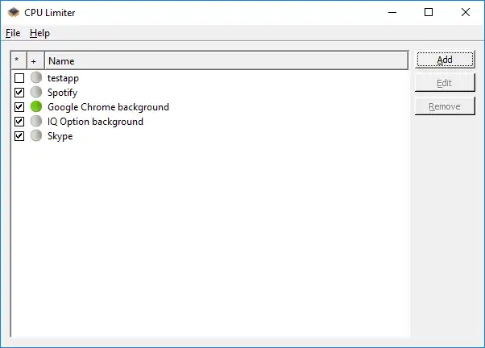Untick the Google Chrome background checkbox

[19, 107]
